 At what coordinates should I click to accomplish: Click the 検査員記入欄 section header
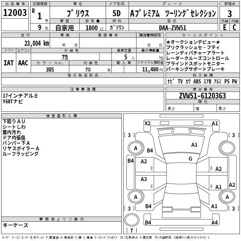61,116
